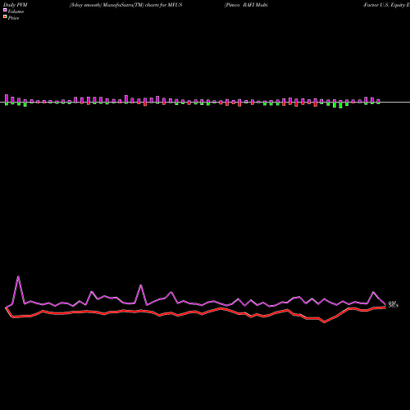This screenshot has height=410, width=410.
Task: Click the '(3day smooth) MunafaSutra(TM) charts for MFUS' heading
Action: [125, 5]
